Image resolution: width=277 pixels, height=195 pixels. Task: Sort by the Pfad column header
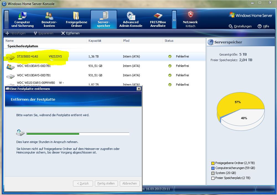[x=142, y=41]
